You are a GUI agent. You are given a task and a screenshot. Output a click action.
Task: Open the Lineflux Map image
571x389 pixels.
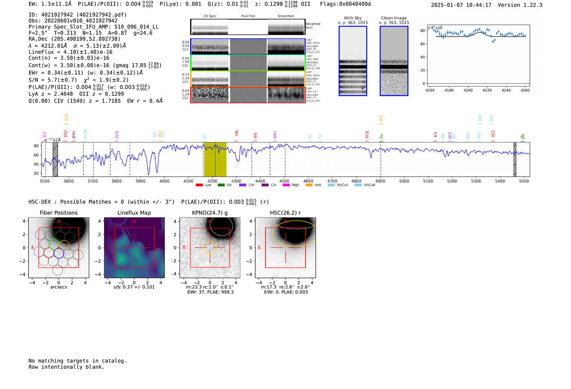134,248
